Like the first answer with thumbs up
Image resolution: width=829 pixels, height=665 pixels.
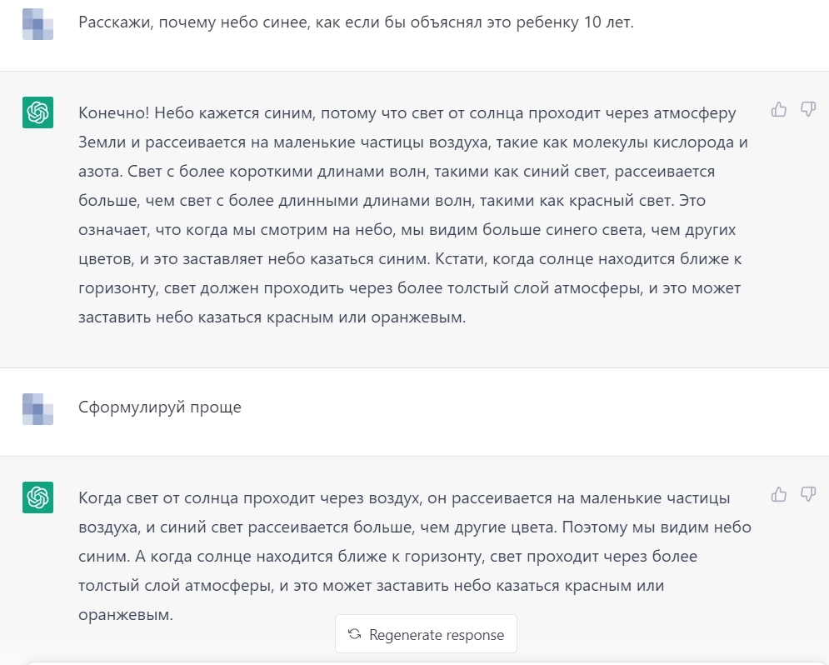click(779, 109)
